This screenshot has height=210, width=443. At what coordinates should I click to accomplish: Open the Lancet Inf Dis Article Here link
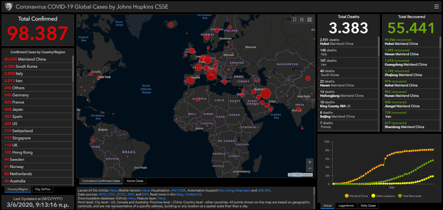[113, 191]
